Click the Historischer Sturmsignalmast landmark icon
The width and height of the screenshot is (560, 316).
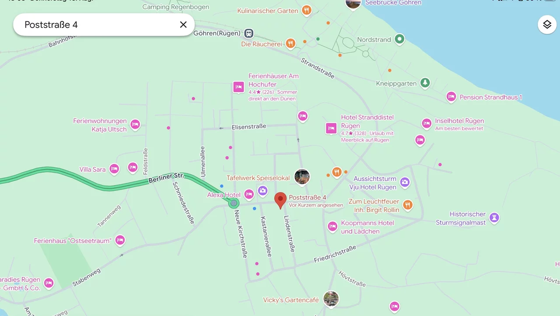click(494, 218)
